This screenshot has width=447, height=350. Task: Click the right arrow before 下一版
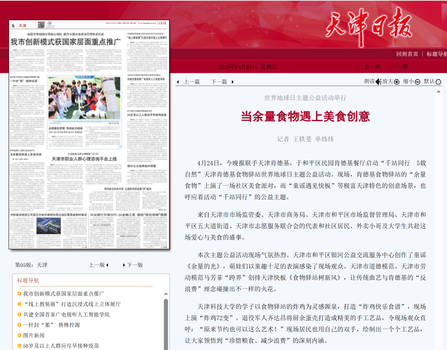click(124, 265)
